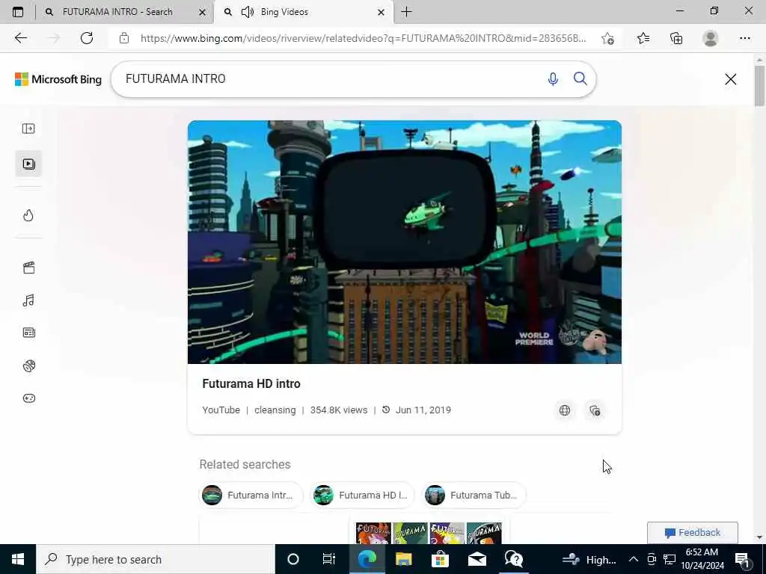Viewport: 766px width, 574px height.
Task: Open the Trending flame icon in sidebar
Action: point(28,215)
